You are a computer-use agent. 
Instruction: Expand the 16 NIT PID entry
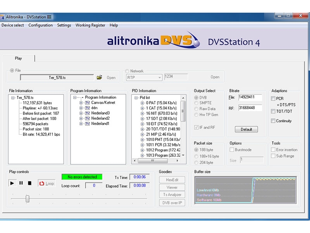[142, 113]
